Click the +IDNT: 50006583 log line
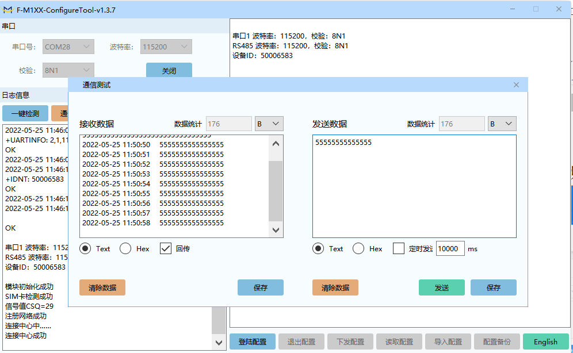The image size is (573, 353). click(35, 179)
